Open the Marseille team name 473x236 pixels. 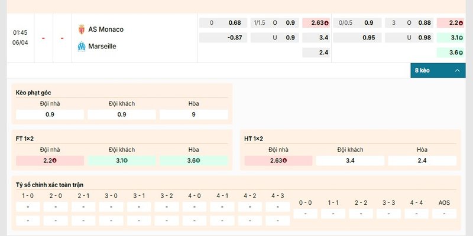pos(102,47)
